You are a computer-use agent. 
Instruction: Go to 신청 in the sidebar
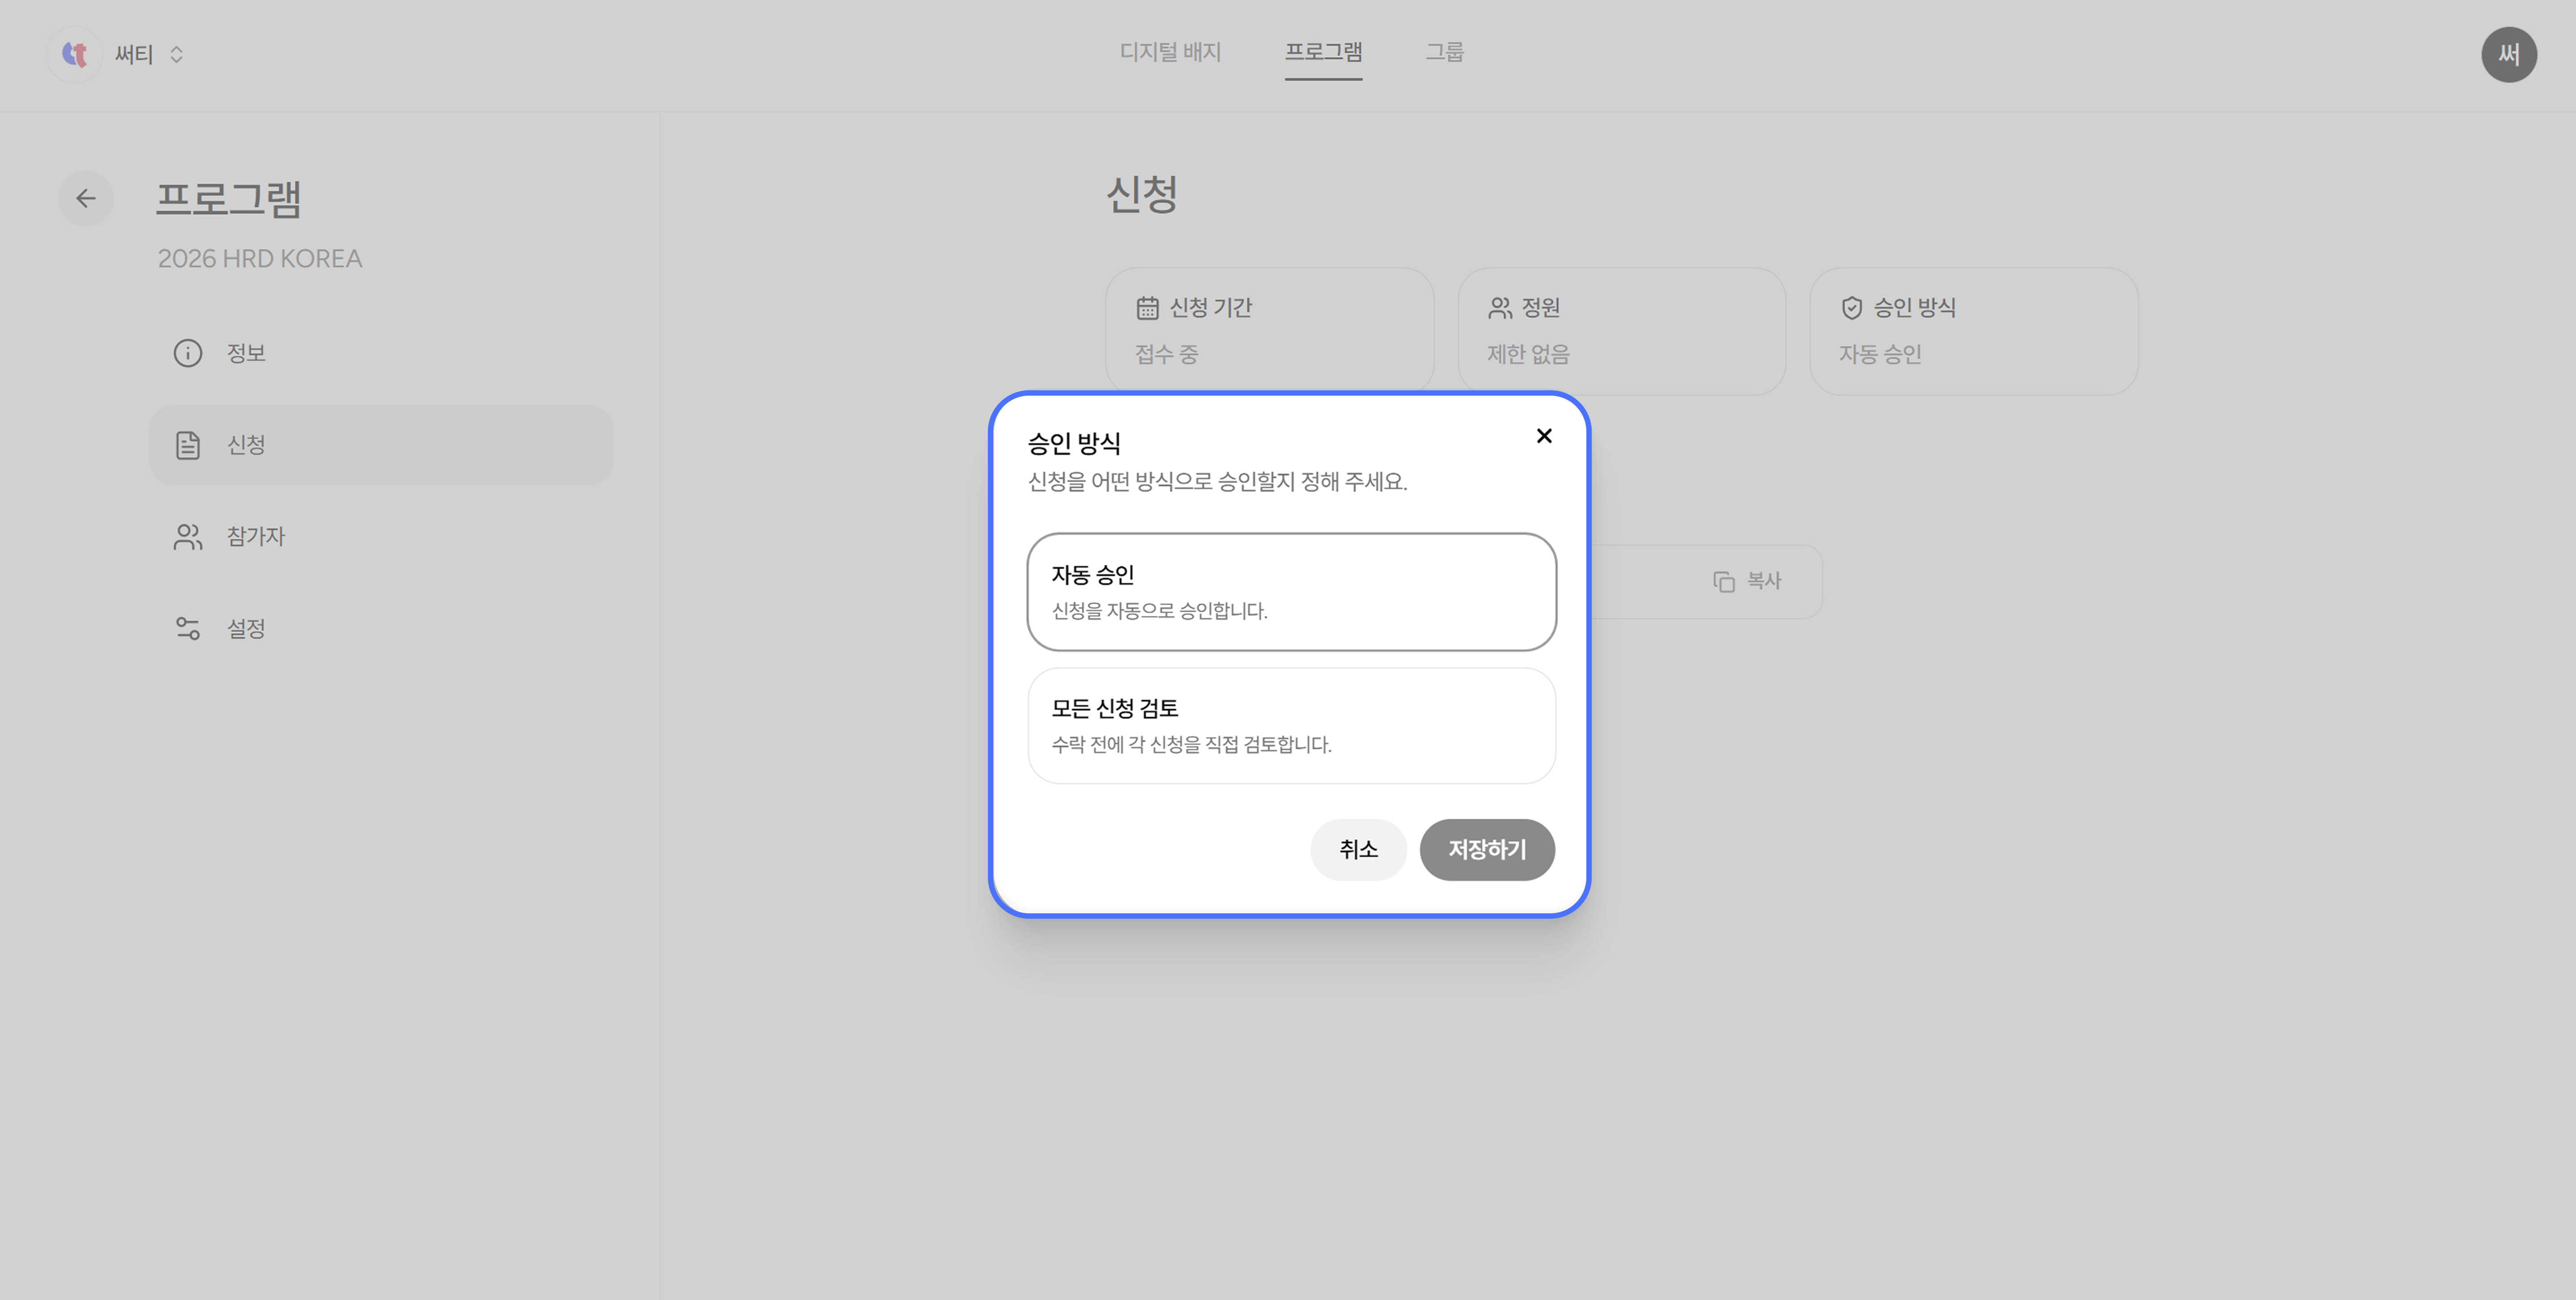[381, 445]
